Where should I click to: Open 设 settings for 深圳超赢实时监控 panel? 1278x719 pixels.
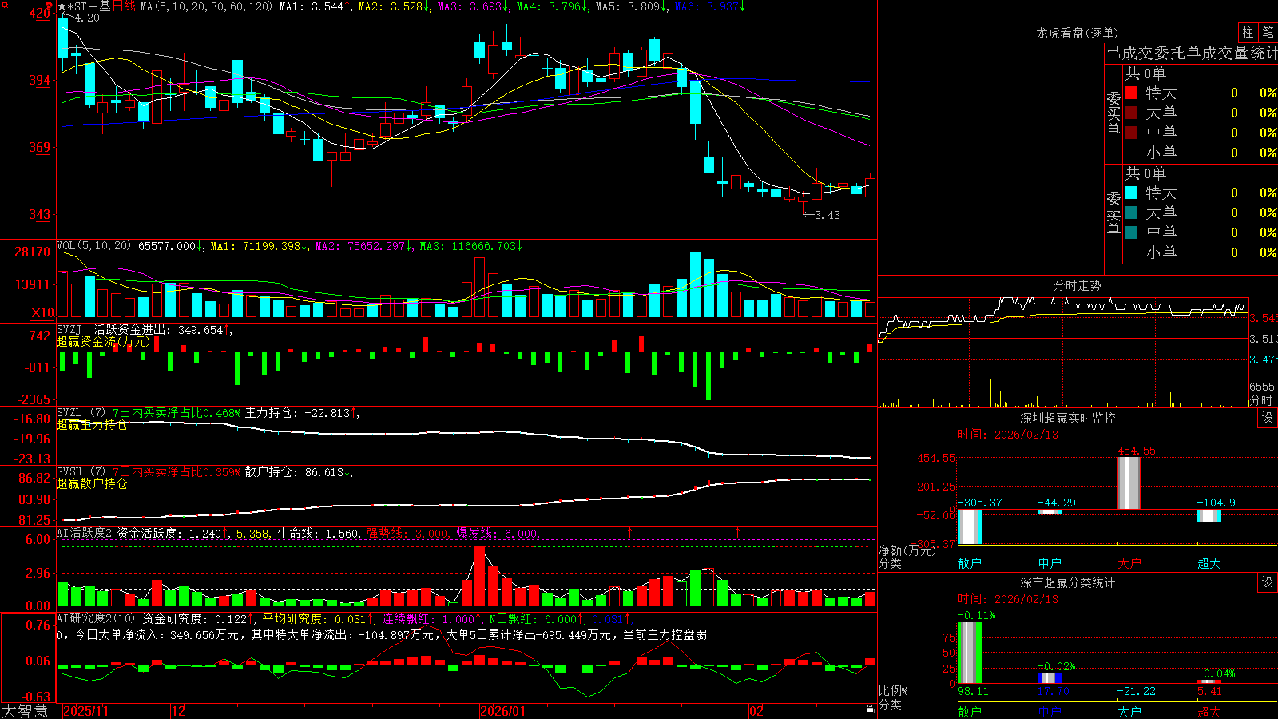(1267, 418)
